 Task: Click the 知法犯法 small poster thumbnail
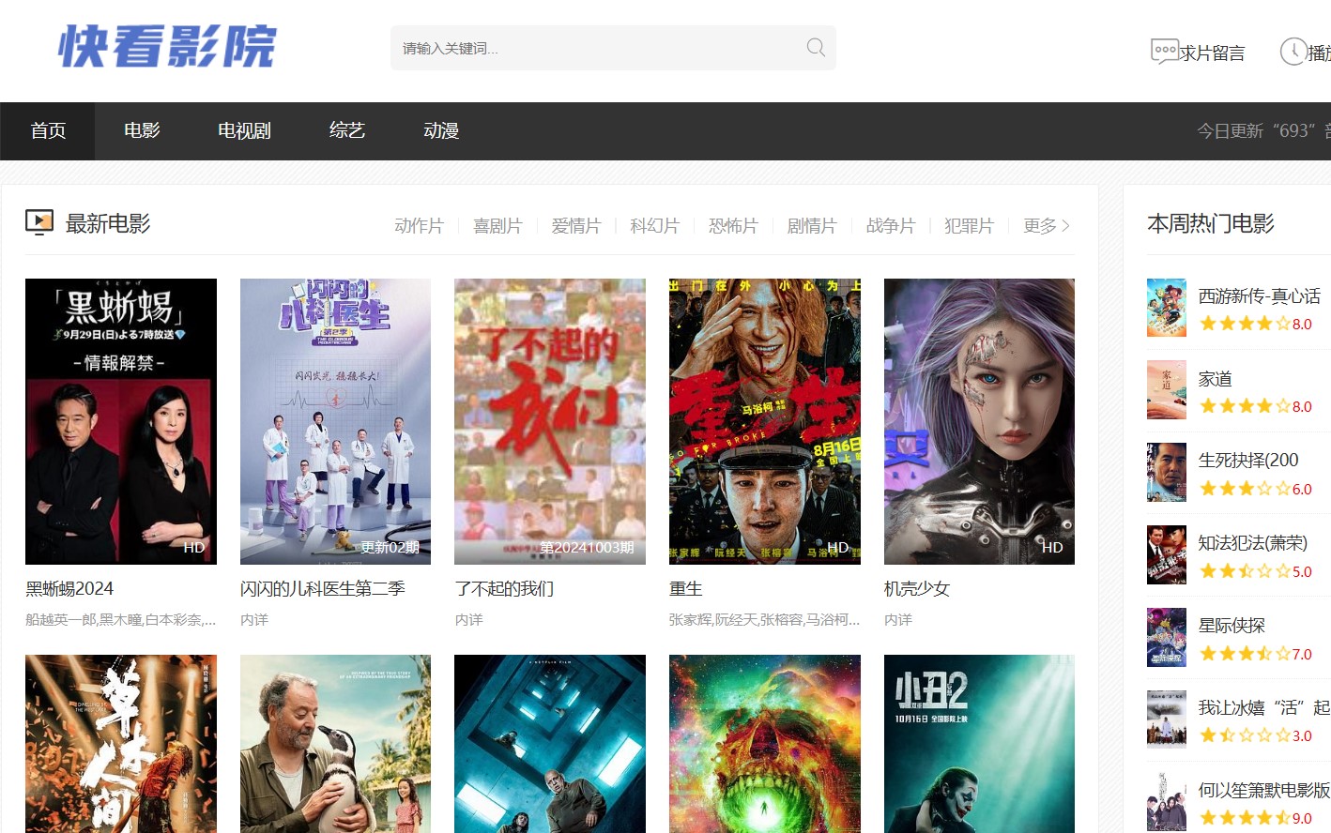1167,555
